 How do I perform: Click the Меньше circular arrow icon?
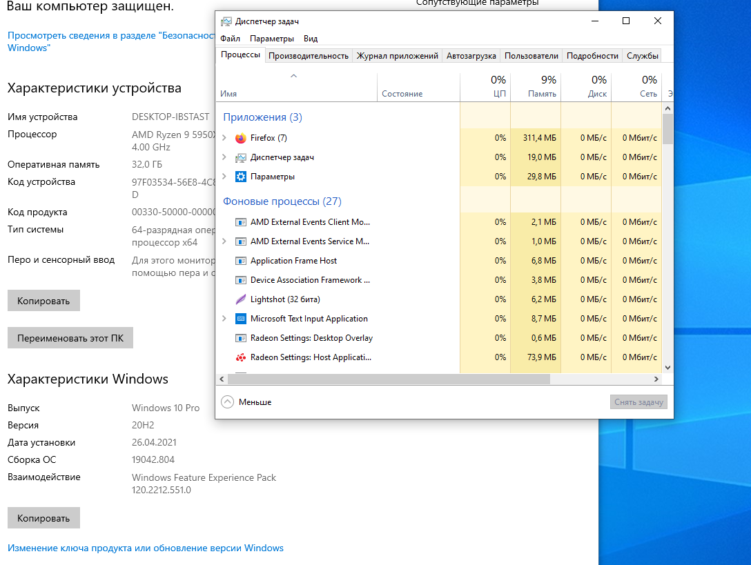228,402
